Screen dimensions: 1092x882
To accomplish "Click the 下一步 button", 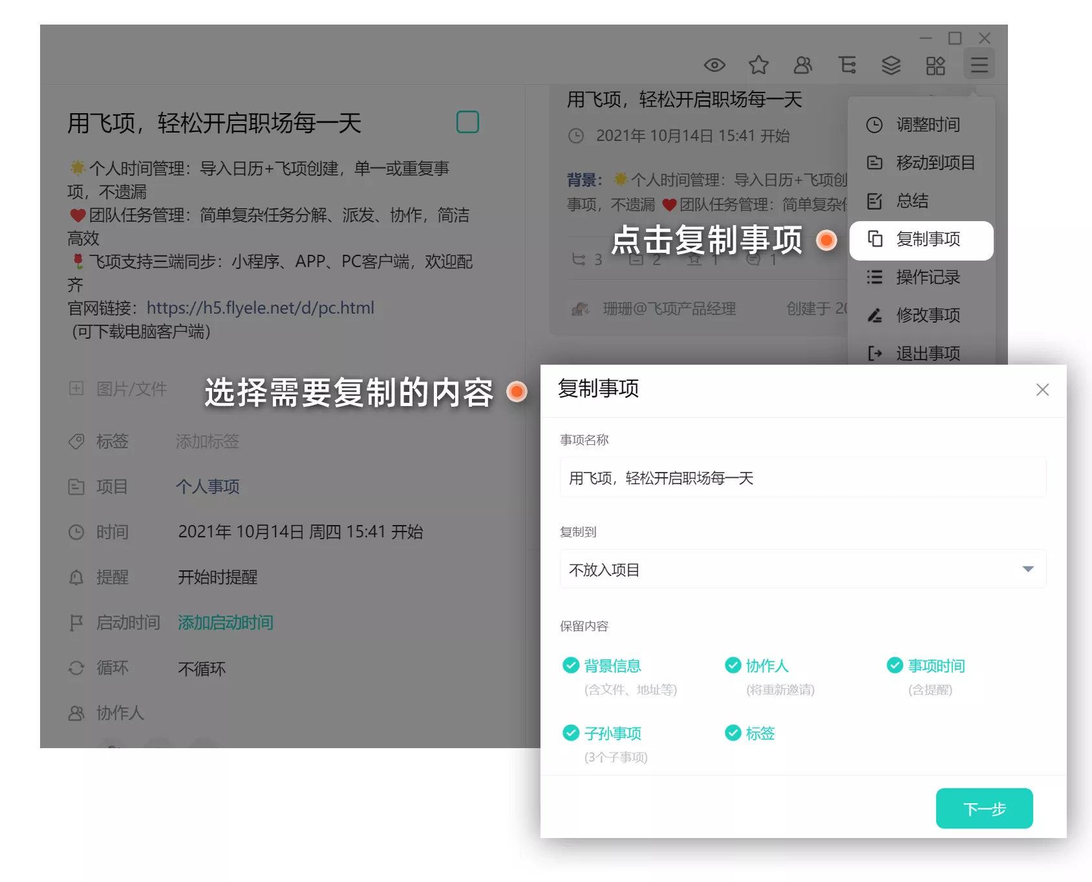I will point(983,808).
